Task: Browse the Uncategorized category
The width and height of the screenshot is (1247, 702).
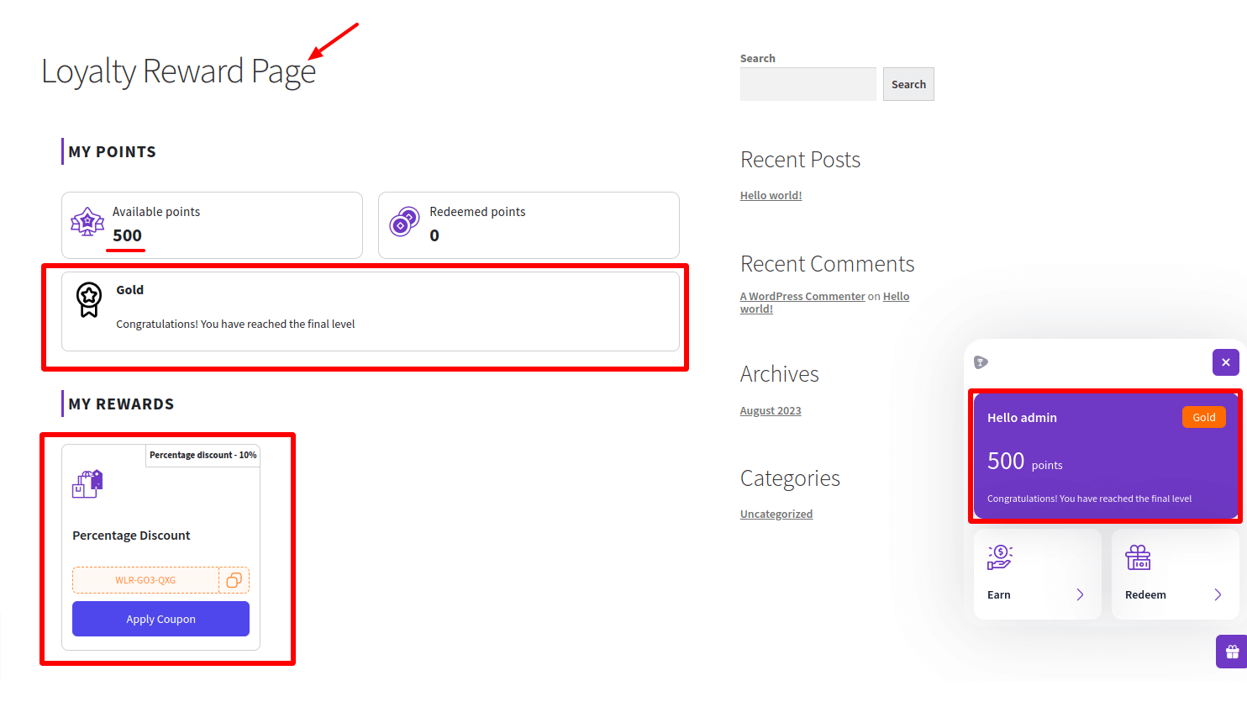Action: tap(776, 514)
